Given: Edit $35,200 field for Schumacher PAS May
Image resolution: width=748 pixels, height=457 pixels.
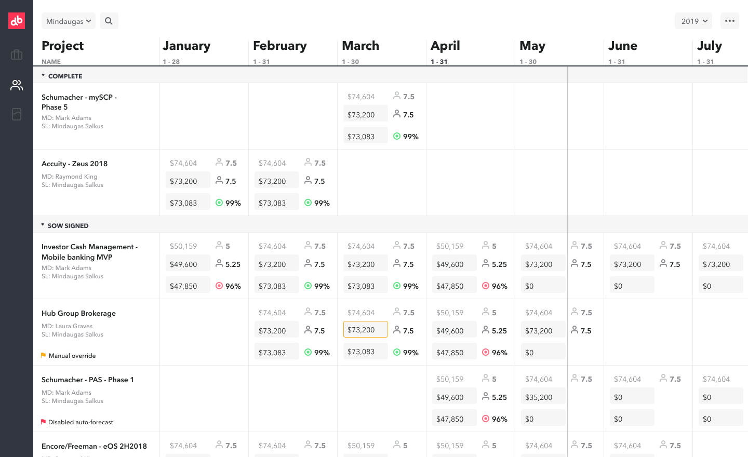Looking at the screenshot, I should point(543,397).
